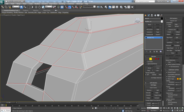Click the Play Animation button
The width and height of the screenshot is (184, 112).
(166, 108)
